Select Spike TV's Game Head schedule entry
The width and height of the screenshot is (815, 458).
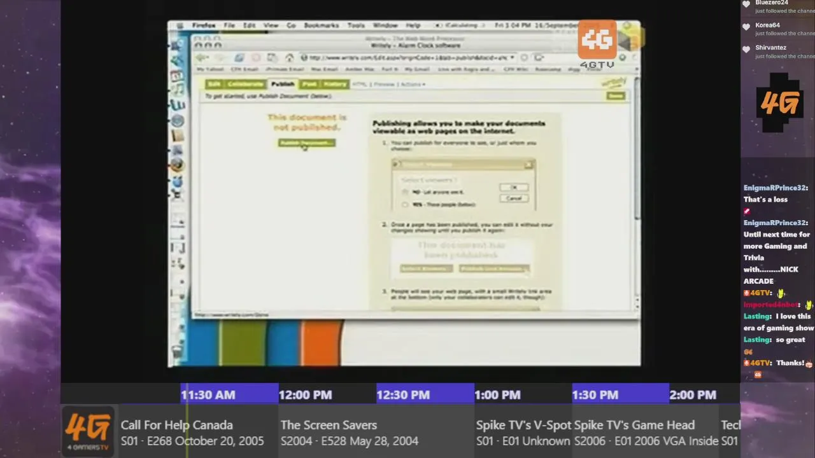point(646,433)
